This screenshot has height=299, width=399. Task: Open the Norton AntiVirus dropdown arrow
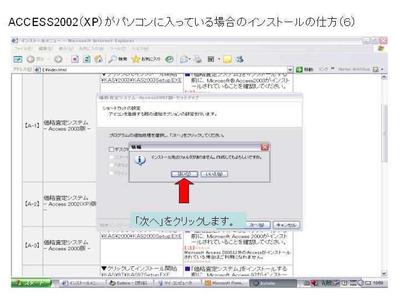tap(382, 69)
